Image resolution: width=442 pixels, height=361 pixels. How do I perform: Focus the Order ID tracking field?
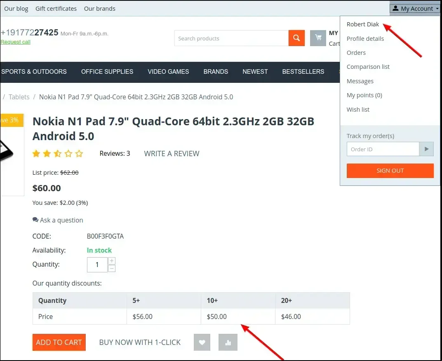(x=383, y=149)
